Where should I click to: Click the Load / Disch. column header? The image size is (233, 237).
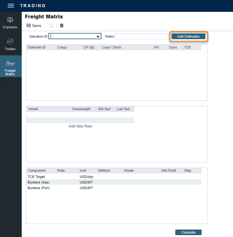click(112, 48)
